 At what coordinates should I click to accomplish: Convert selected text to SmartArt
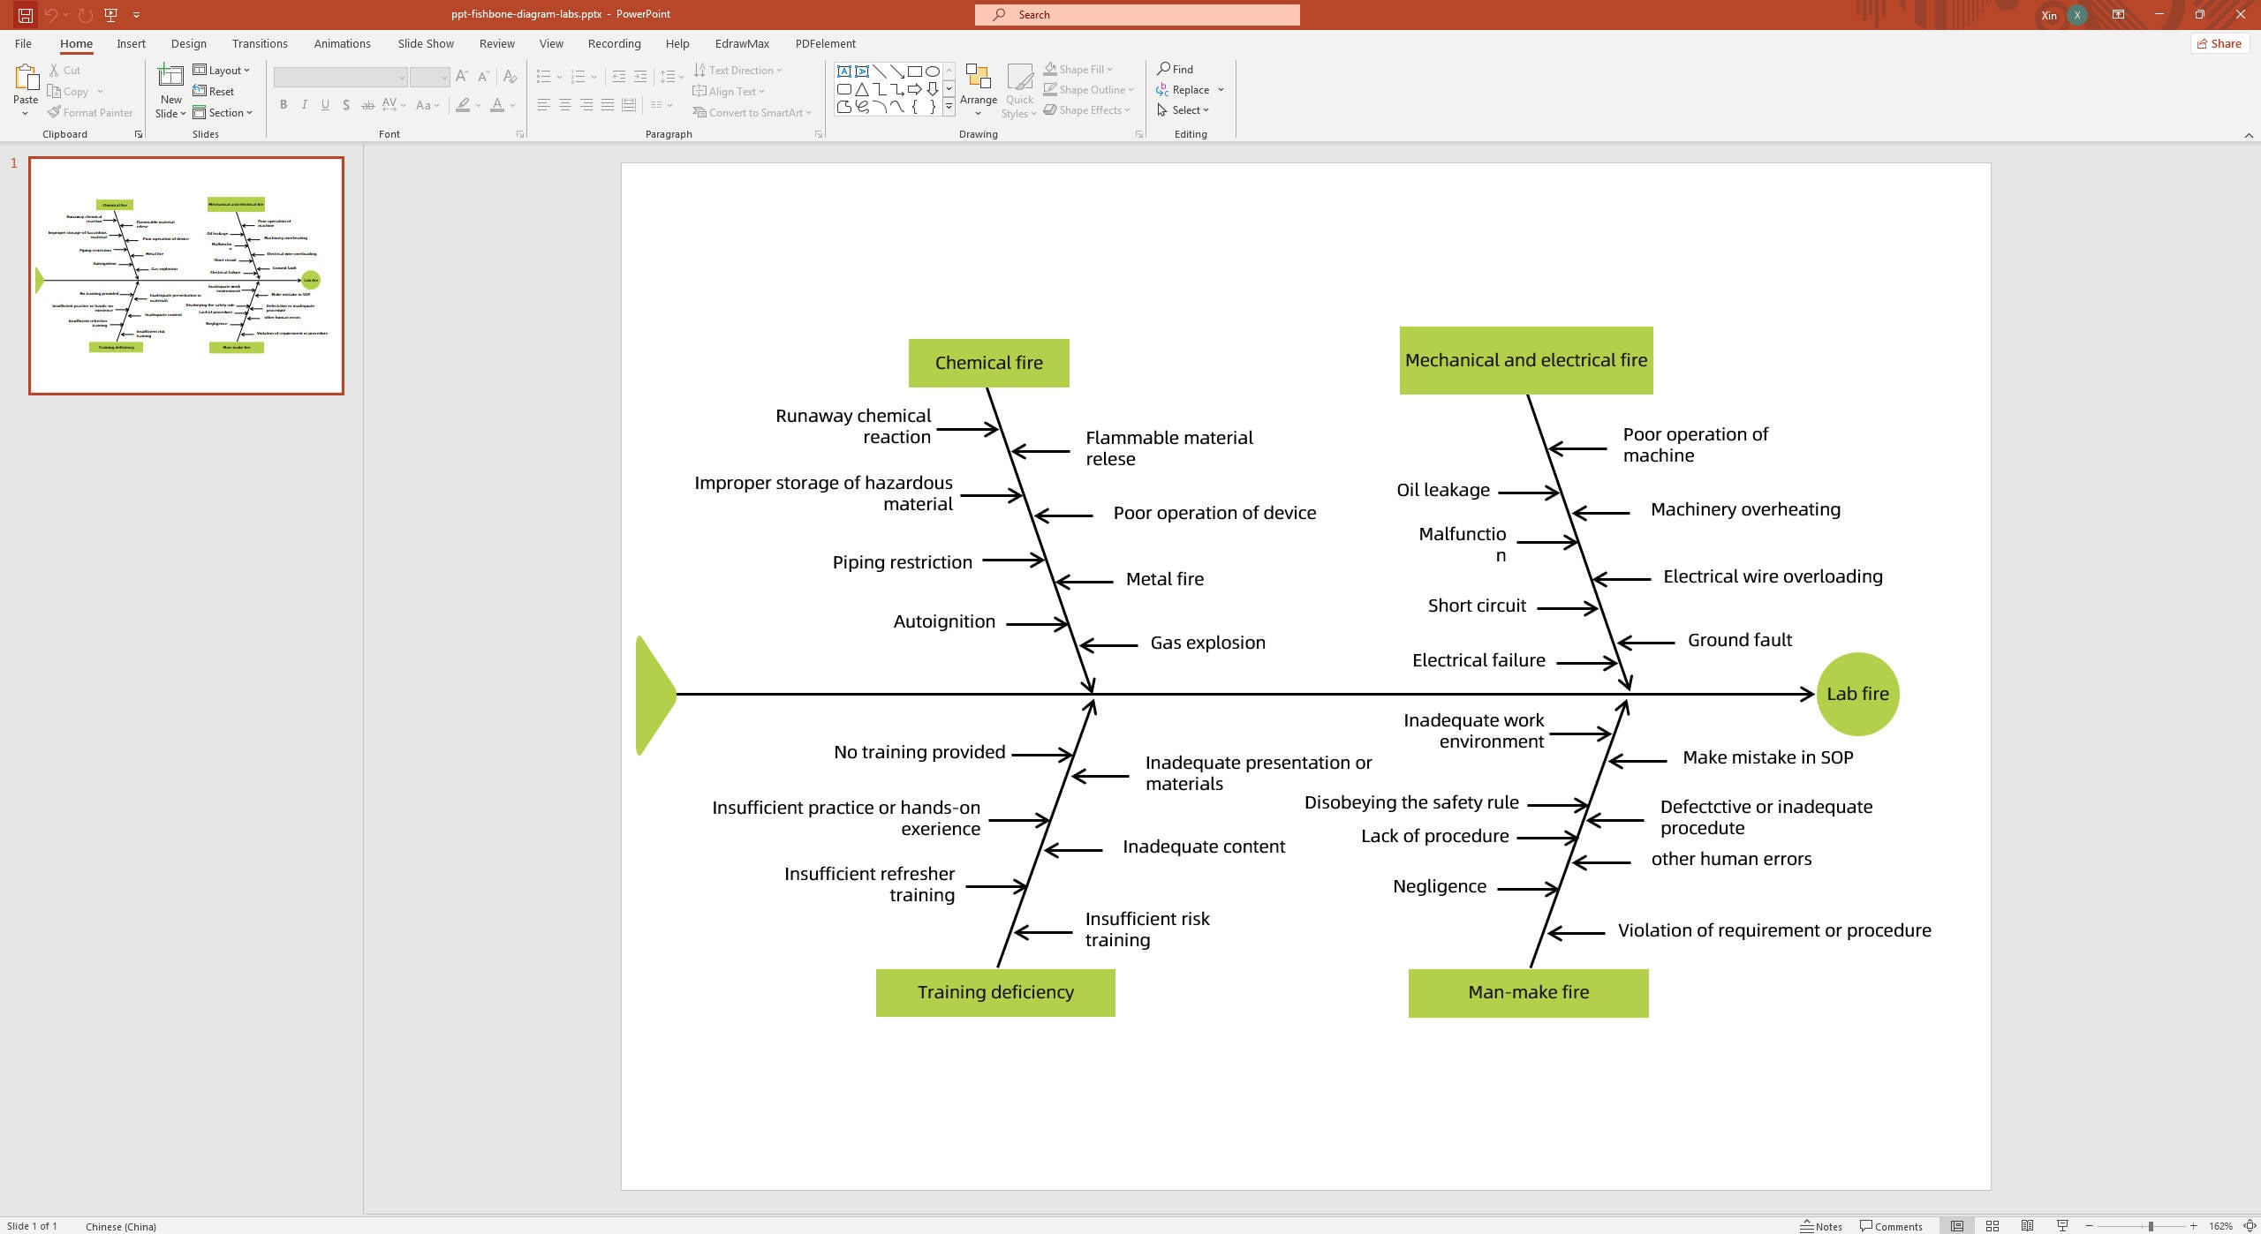click(x=752, y=112)
